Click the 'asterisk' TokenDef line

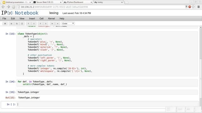point(48,47)
